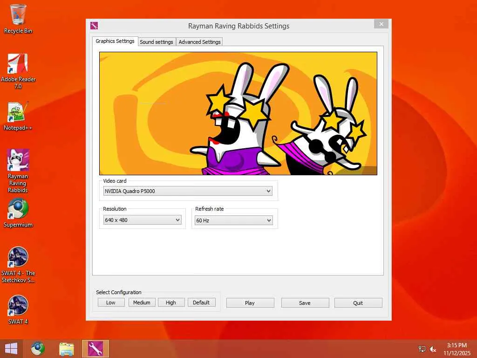The height and width of the screenshot is (358, 477).
Task: Expand the Refresh rate dropdown
Action: coord(234,220)
